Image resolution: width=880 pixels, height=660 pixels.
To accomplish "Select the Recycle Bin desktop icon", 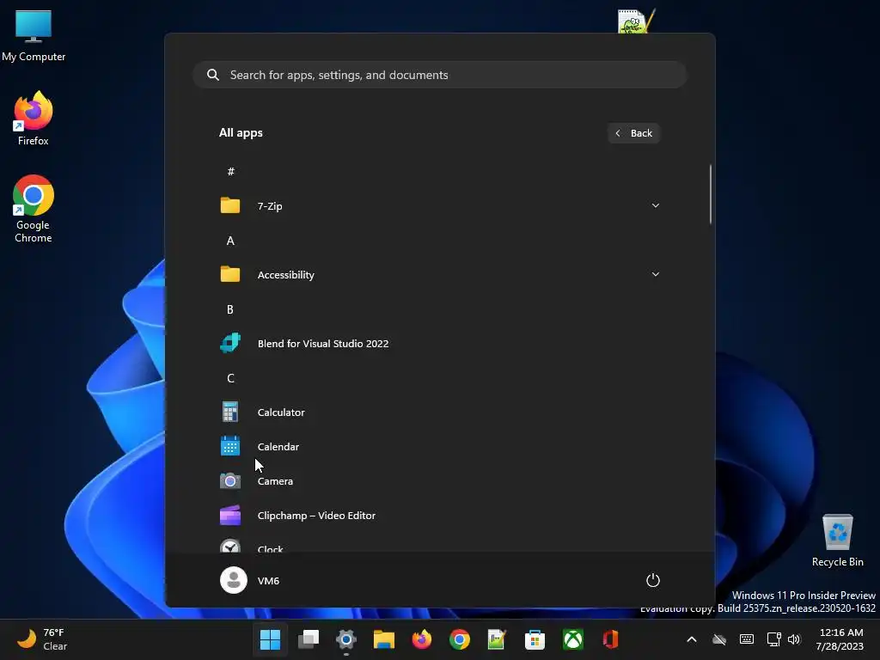I will pyautogui.click(x=837, y=541).
